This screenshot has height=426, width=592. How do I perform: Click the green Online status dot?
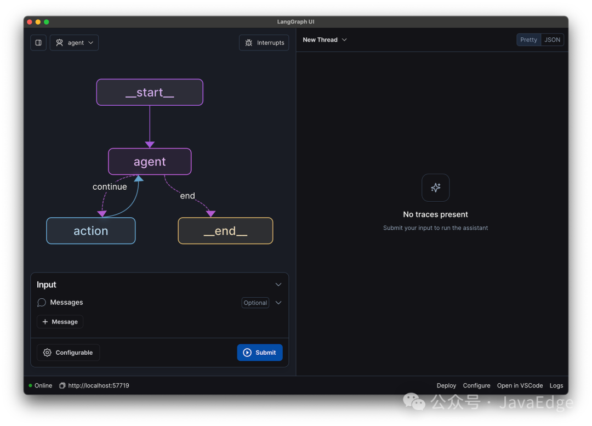click(x=30, y=385)
